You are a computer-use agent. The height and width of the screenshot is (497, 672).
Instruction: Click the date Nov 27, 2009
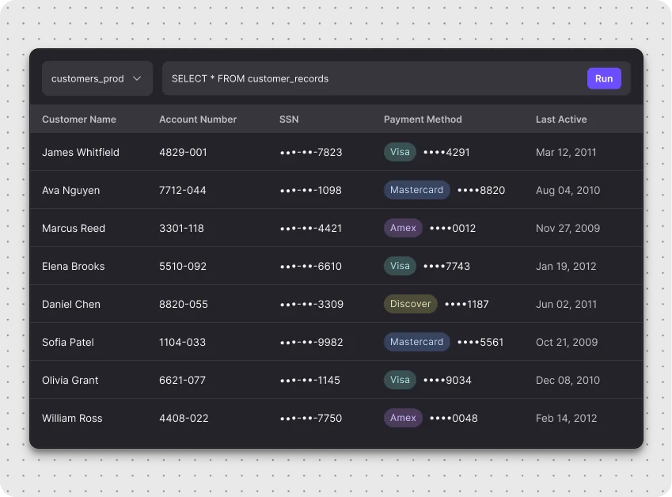568,228
